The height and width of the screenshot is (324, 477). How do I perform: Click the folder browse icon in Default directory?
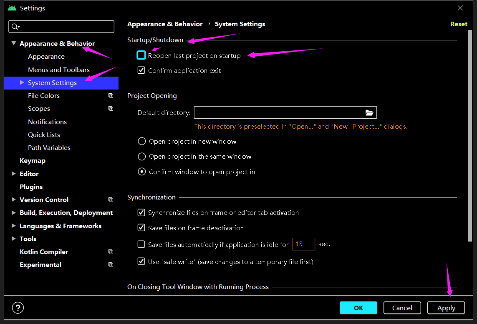[369, 113]
